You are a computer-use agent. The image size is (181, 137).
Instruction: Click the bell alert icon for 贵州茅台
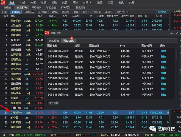[x=29, y=74]
